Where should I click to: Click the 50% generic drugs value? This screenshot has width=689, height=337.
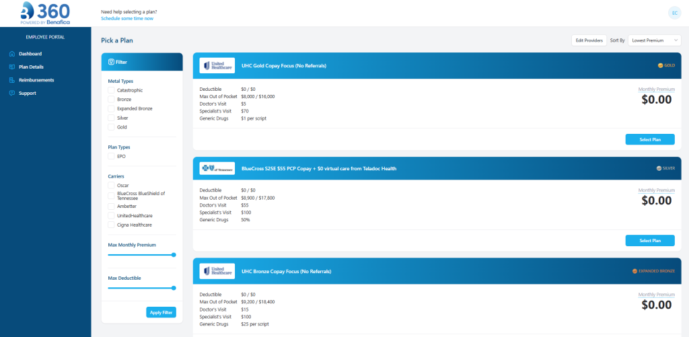[246, 220]
